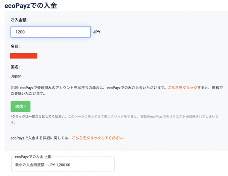Click the ecoPayzでの入金 上限 box legend
Image resolution: width=228 pixels, height=176 pixels.
tap(33, 157)
